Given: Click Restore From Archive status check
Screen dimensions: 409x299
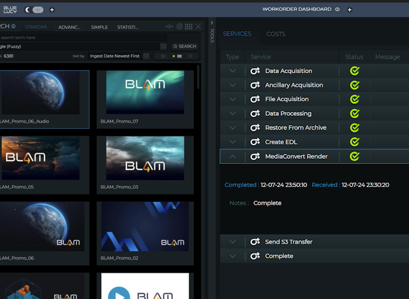Looking at the screenshot, I should pyautogui.click(x=355, y=128).
